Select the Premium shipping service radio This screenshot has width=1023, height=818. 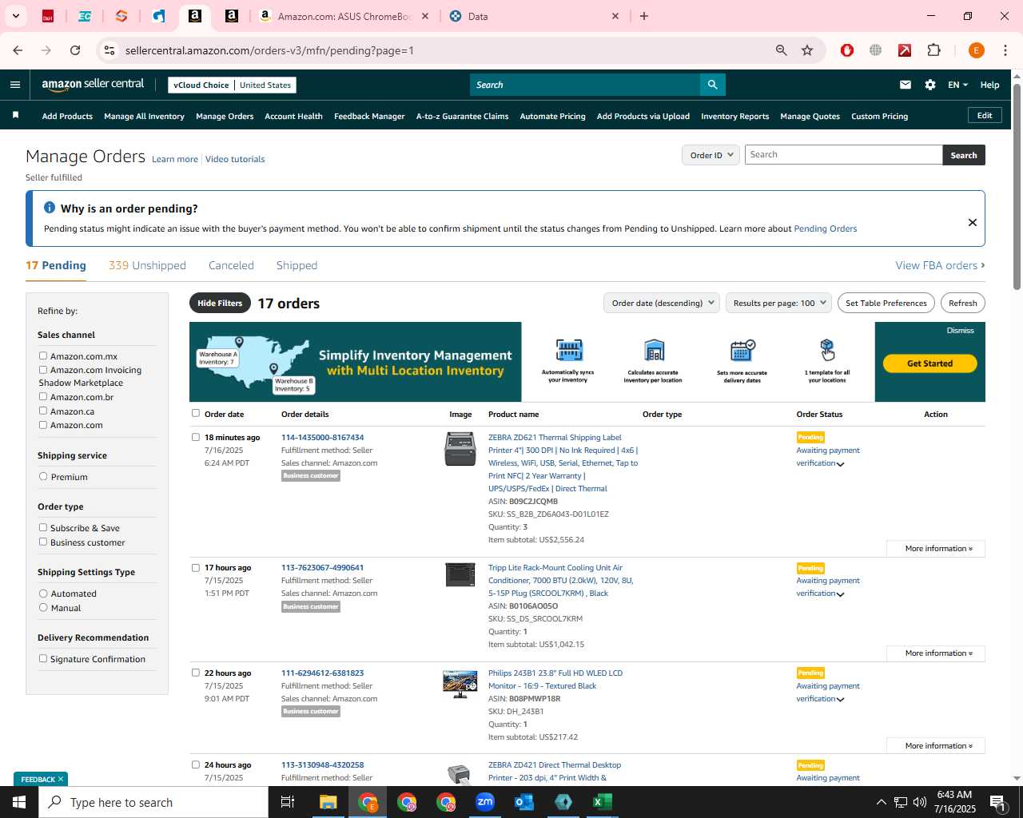43,476
